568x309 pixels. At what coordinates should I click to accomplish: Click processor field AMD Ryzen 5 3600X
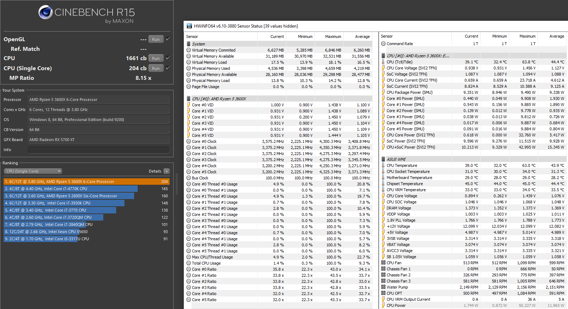(x=99, y=100)
